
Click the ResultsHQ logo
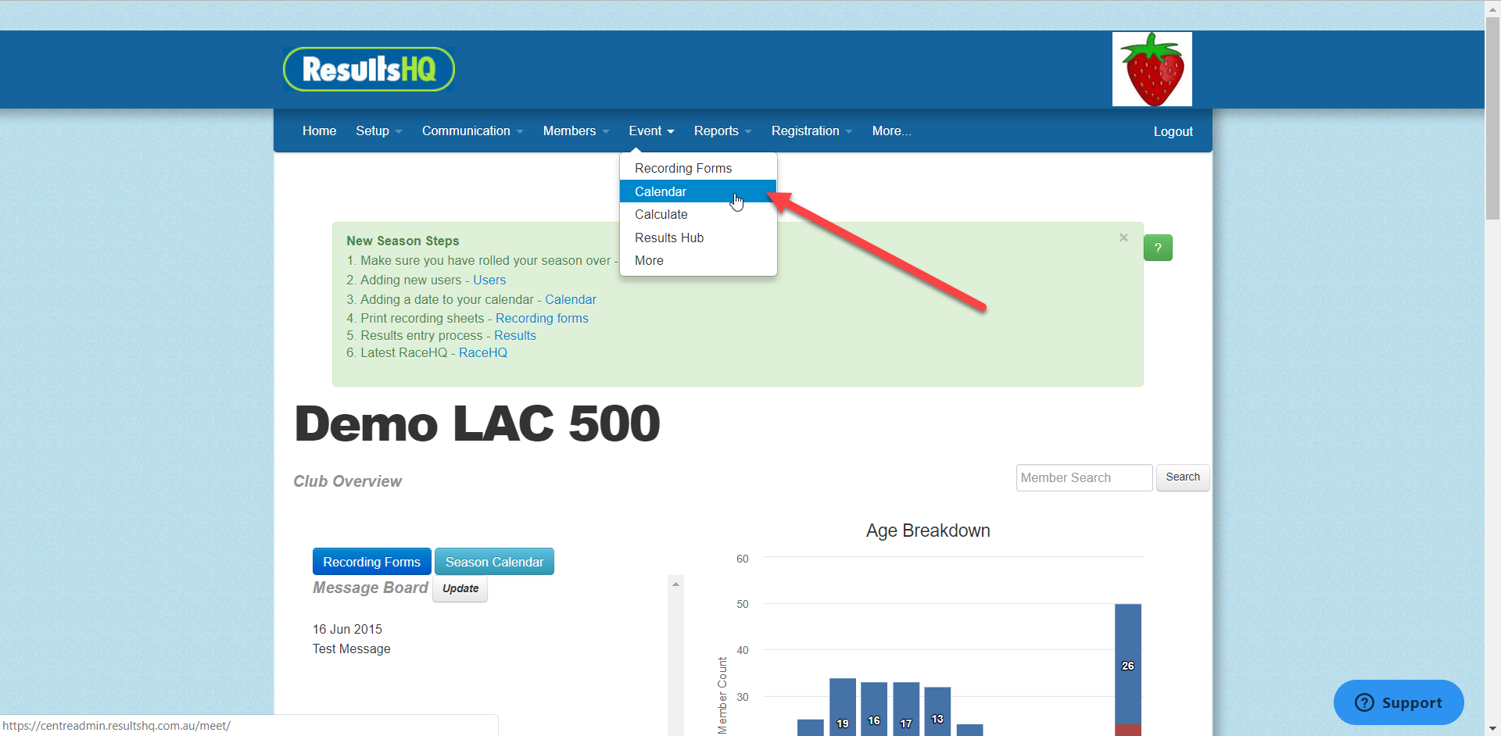[x=368, y=69]
